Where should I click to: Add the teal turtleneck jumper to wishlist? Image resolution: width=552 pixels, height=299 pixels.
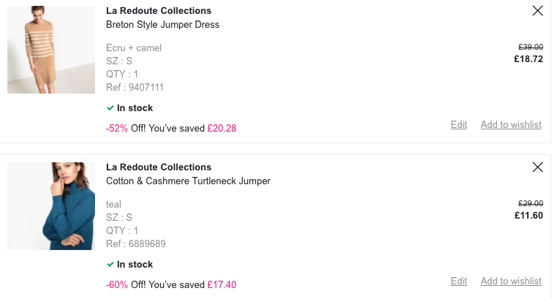(510, 281)
